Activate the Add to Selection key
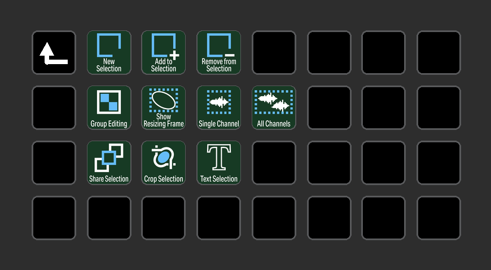This screenshot has height=270, width=491. (x=164, y=52)
